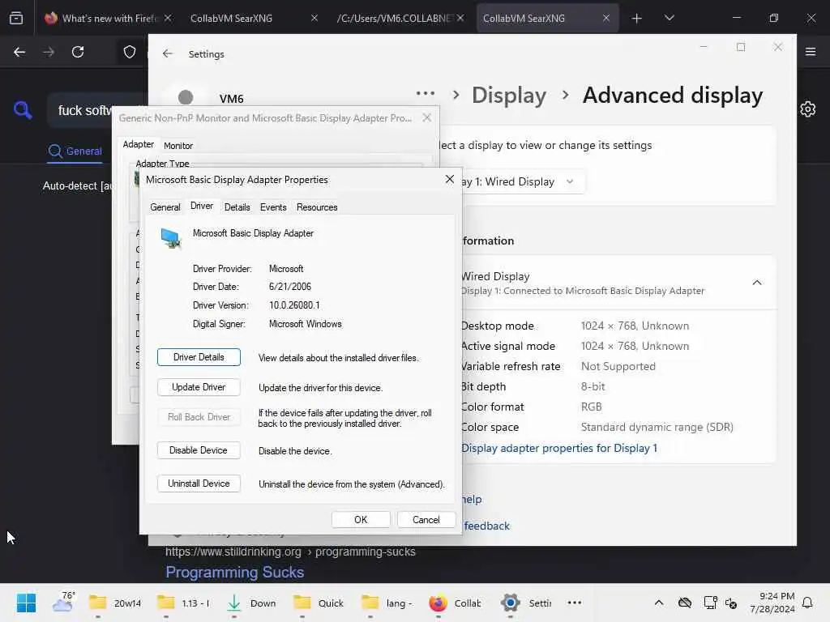The width and height of the screenshot is (830, 622).
Task: Open the Programming Sucks search result
Action: [234, 573]
